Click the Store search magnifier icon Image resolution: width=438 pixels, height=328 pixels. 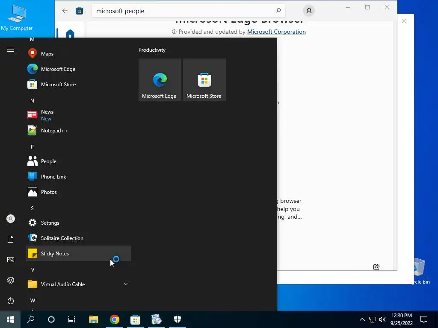point(278,11)
